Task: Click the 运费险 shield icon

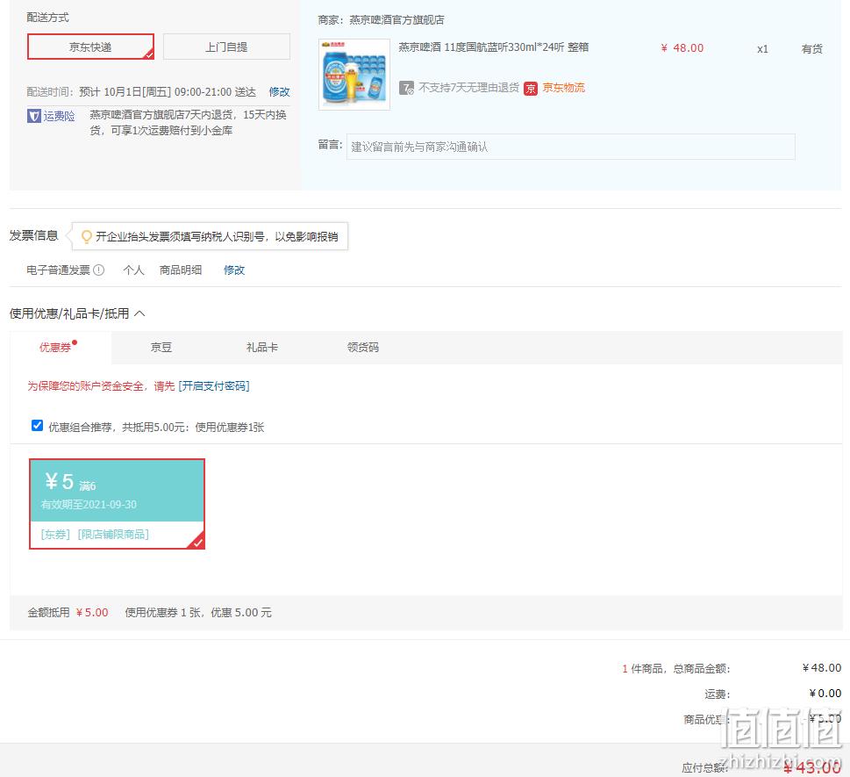Action: [x=33, y=116]
